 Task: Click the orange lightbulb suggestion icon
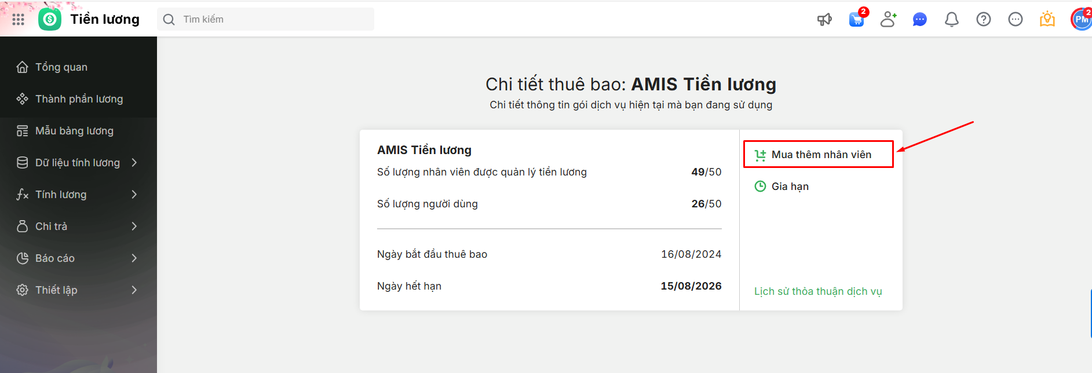click(1047, 19)
